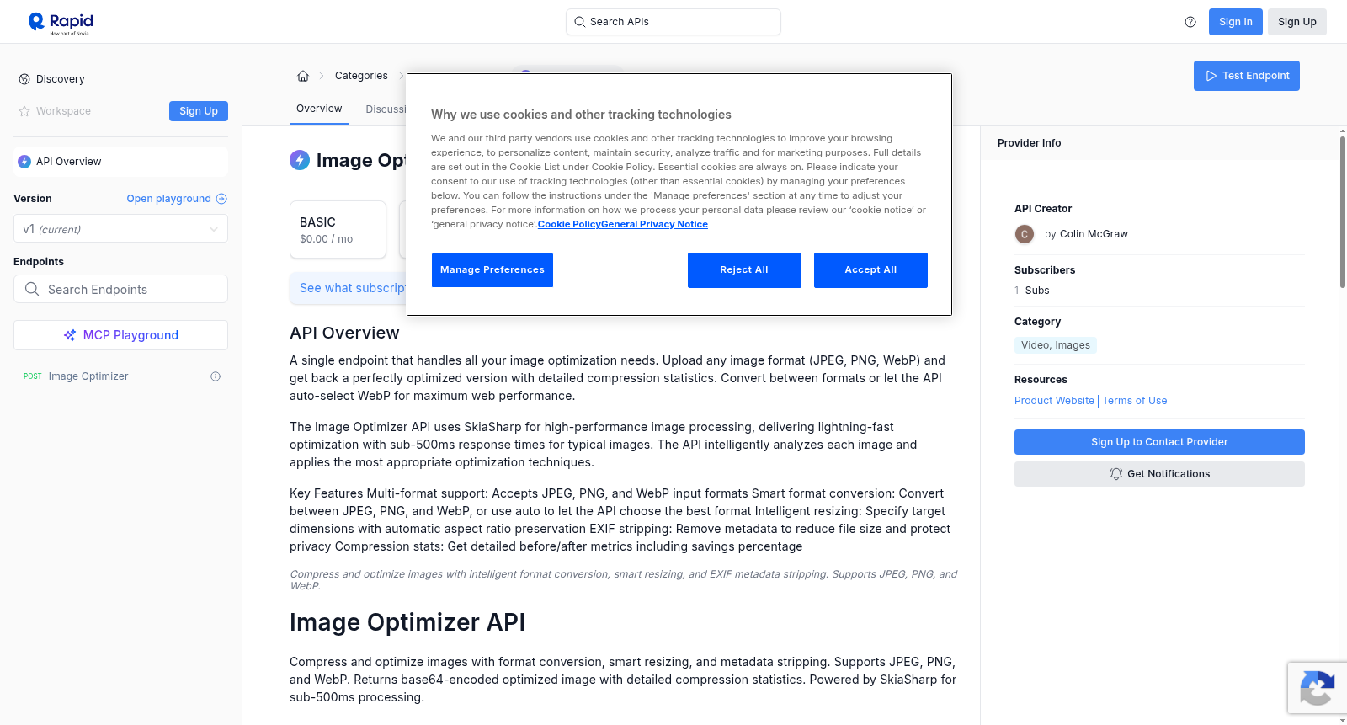
Task: Open Manage Preferences for cookies
Action: click(x=492, y=270)
